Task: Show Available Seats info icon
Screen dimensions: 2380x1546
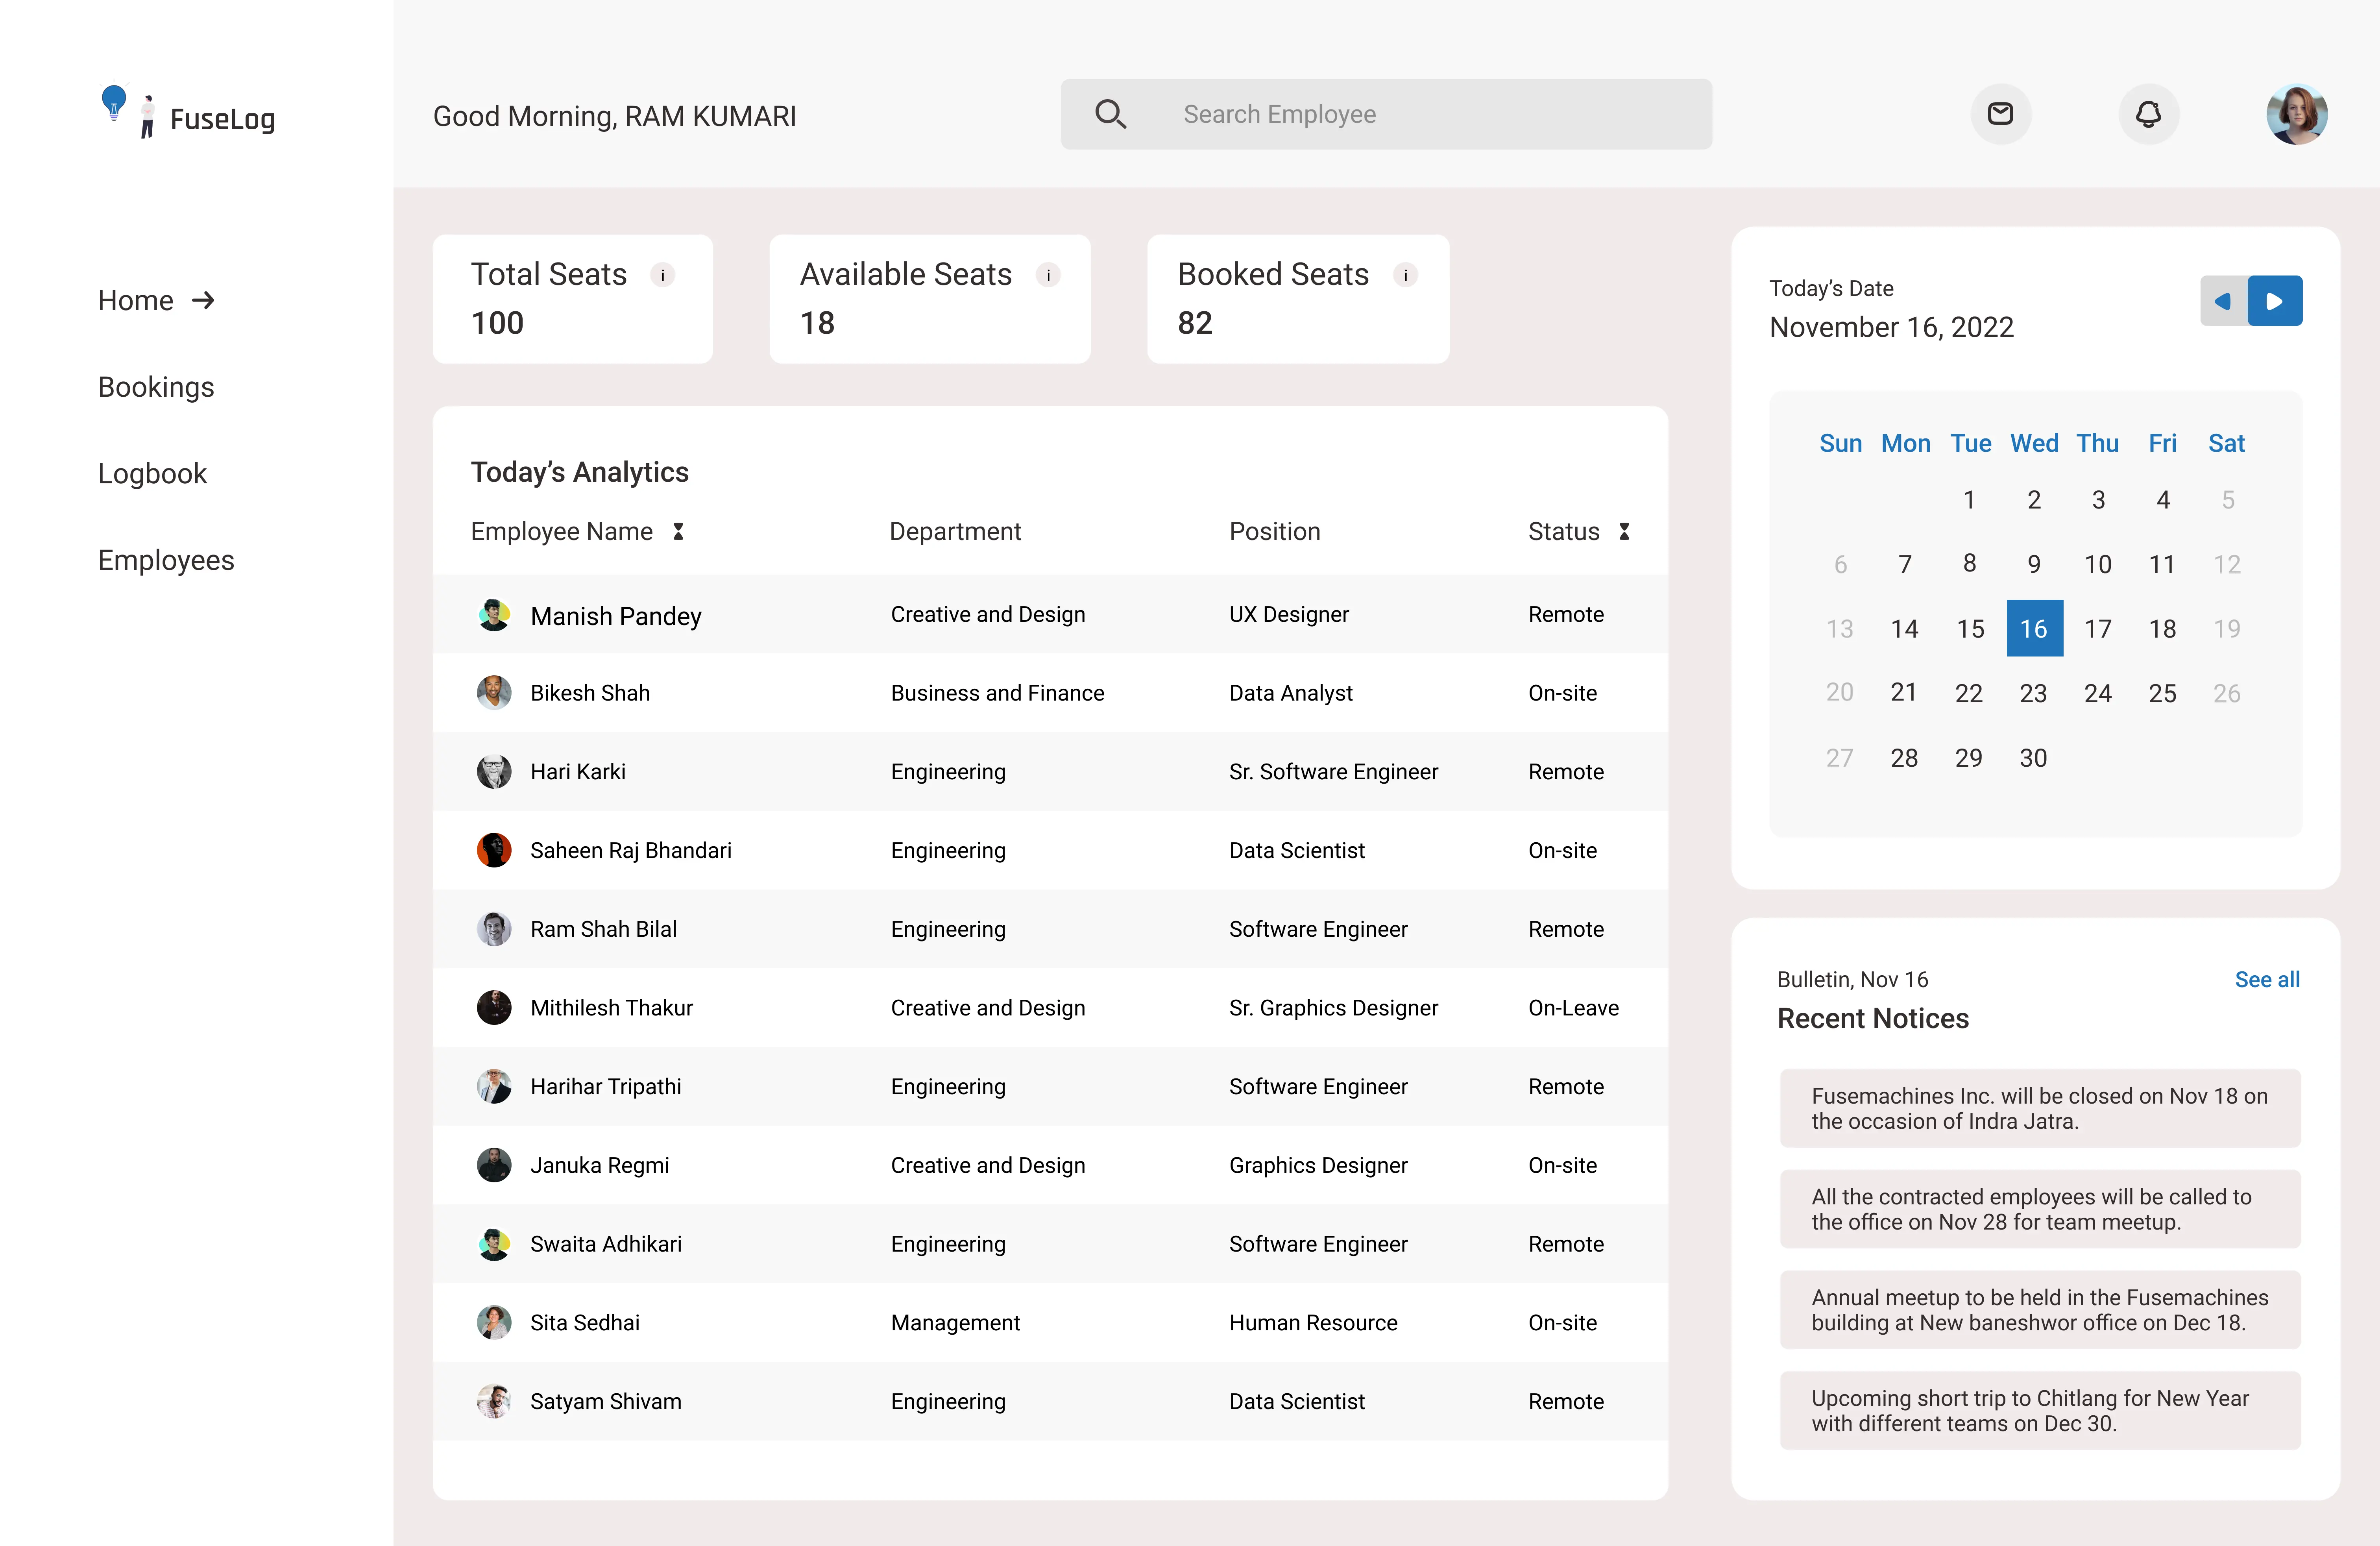Action: (1048, 275)
